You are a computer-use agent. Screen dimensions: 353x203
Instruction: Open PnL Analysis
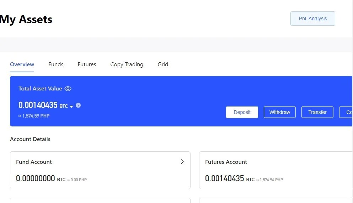pos(313,19)
